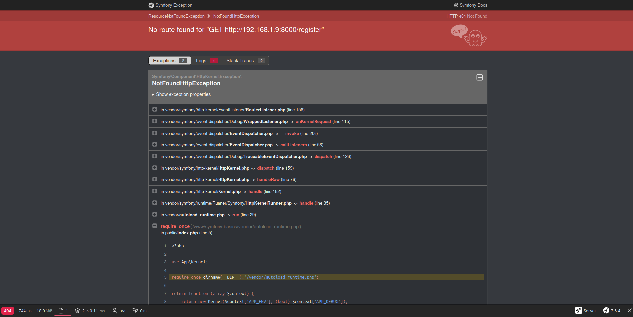The image size is (633, 317).
Task: Click the ResourceNotFoundException breadcrumb link
Action: (x=176, y=16)
